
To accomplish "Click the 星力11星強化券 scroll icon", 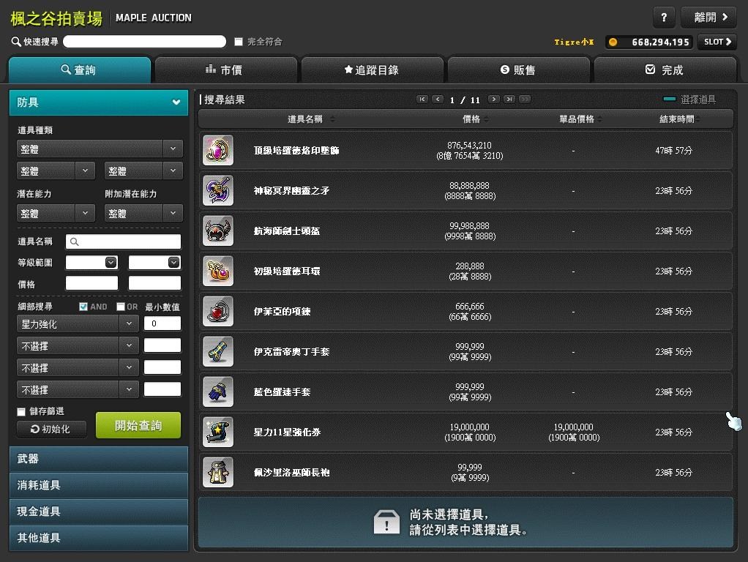I will click(217, 432).
